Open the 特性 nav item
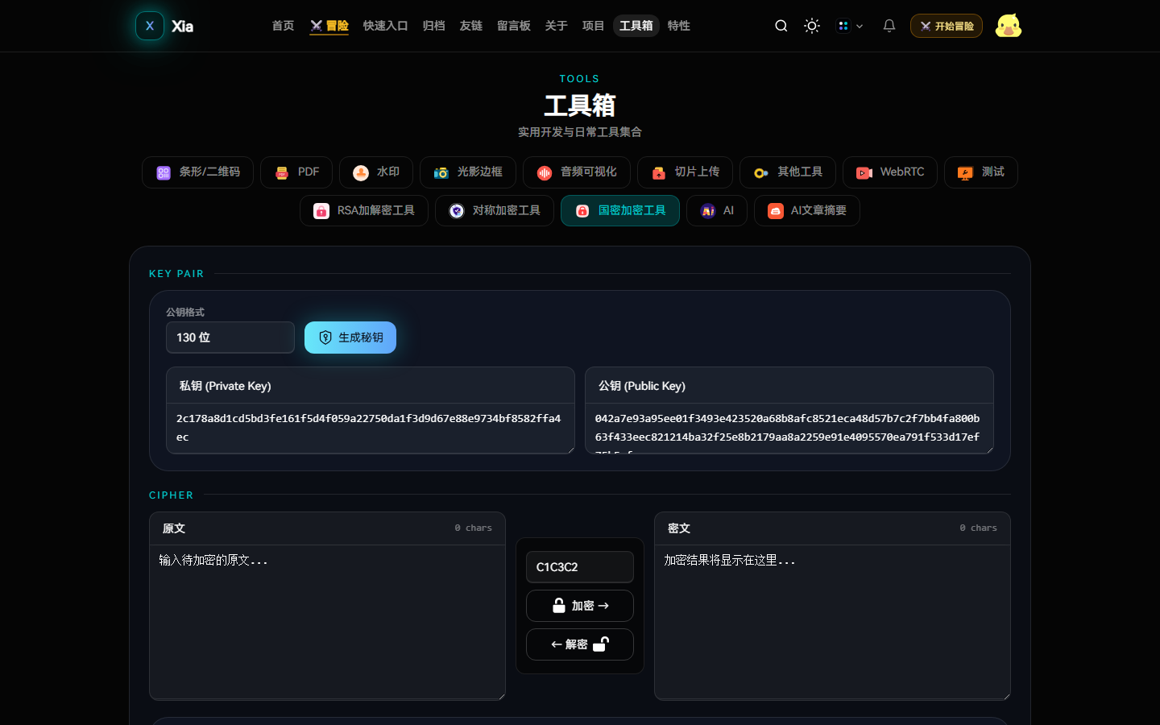 (678, 26)
